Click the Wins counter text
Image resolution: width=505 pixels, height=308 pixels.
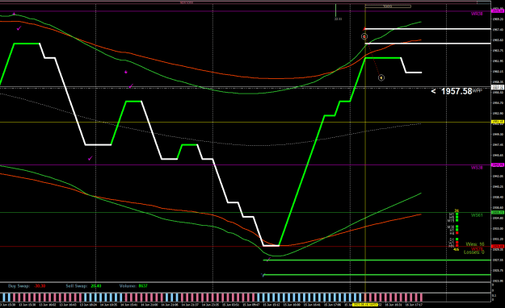(x=475, y=244)
